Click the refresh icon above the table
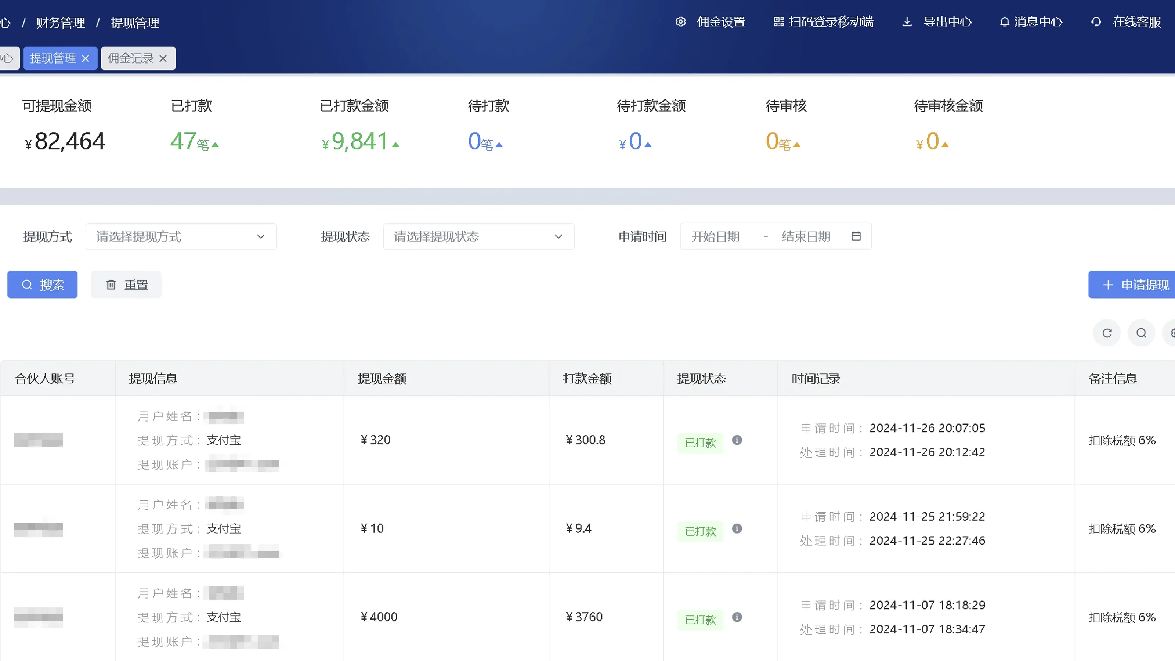Image resolution: width=1175 pixels, height=661 pixels. 1107,333
